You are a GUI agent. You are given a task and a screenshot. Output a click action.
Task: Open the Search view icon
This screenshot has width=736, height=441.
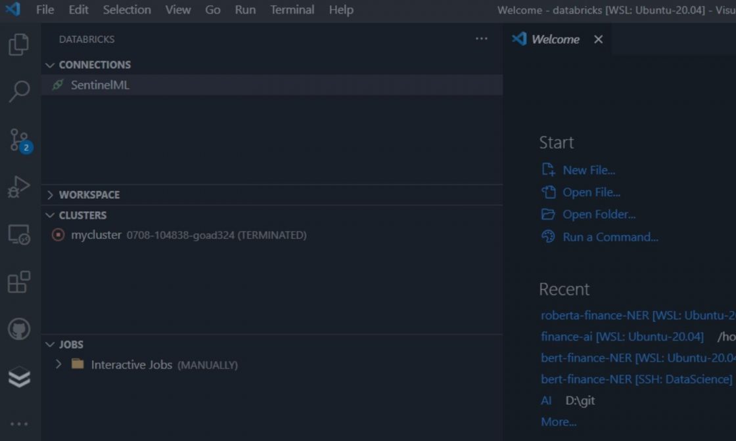tap(19, 91)
